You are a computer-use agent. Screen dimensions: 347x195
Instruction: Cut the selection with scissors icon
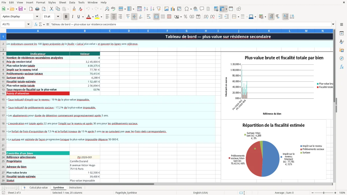[51, 9]
